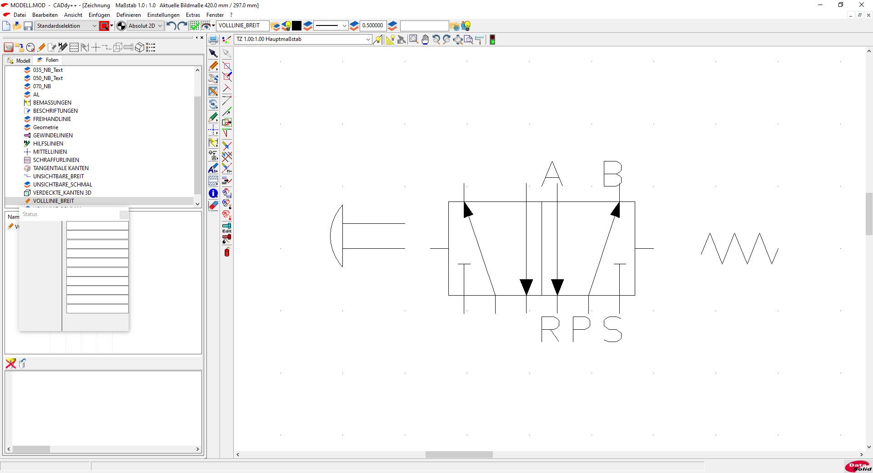This screenshot has height=473, width=873.
Task: Click the black color swatch
Action: pos(297,26)
